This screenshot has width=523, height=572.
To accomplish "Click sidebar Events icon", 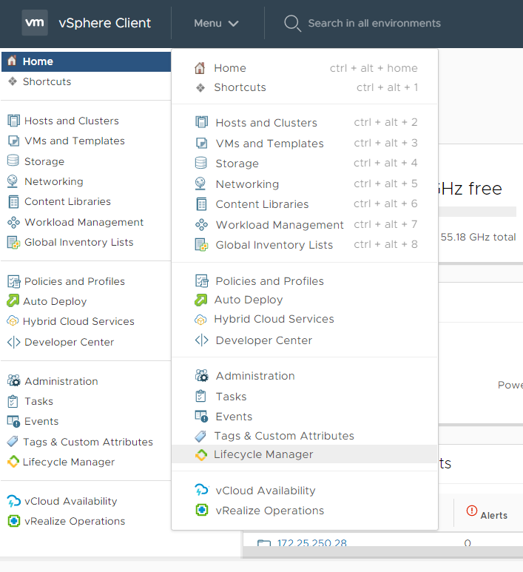I will (x=13, y=422).
